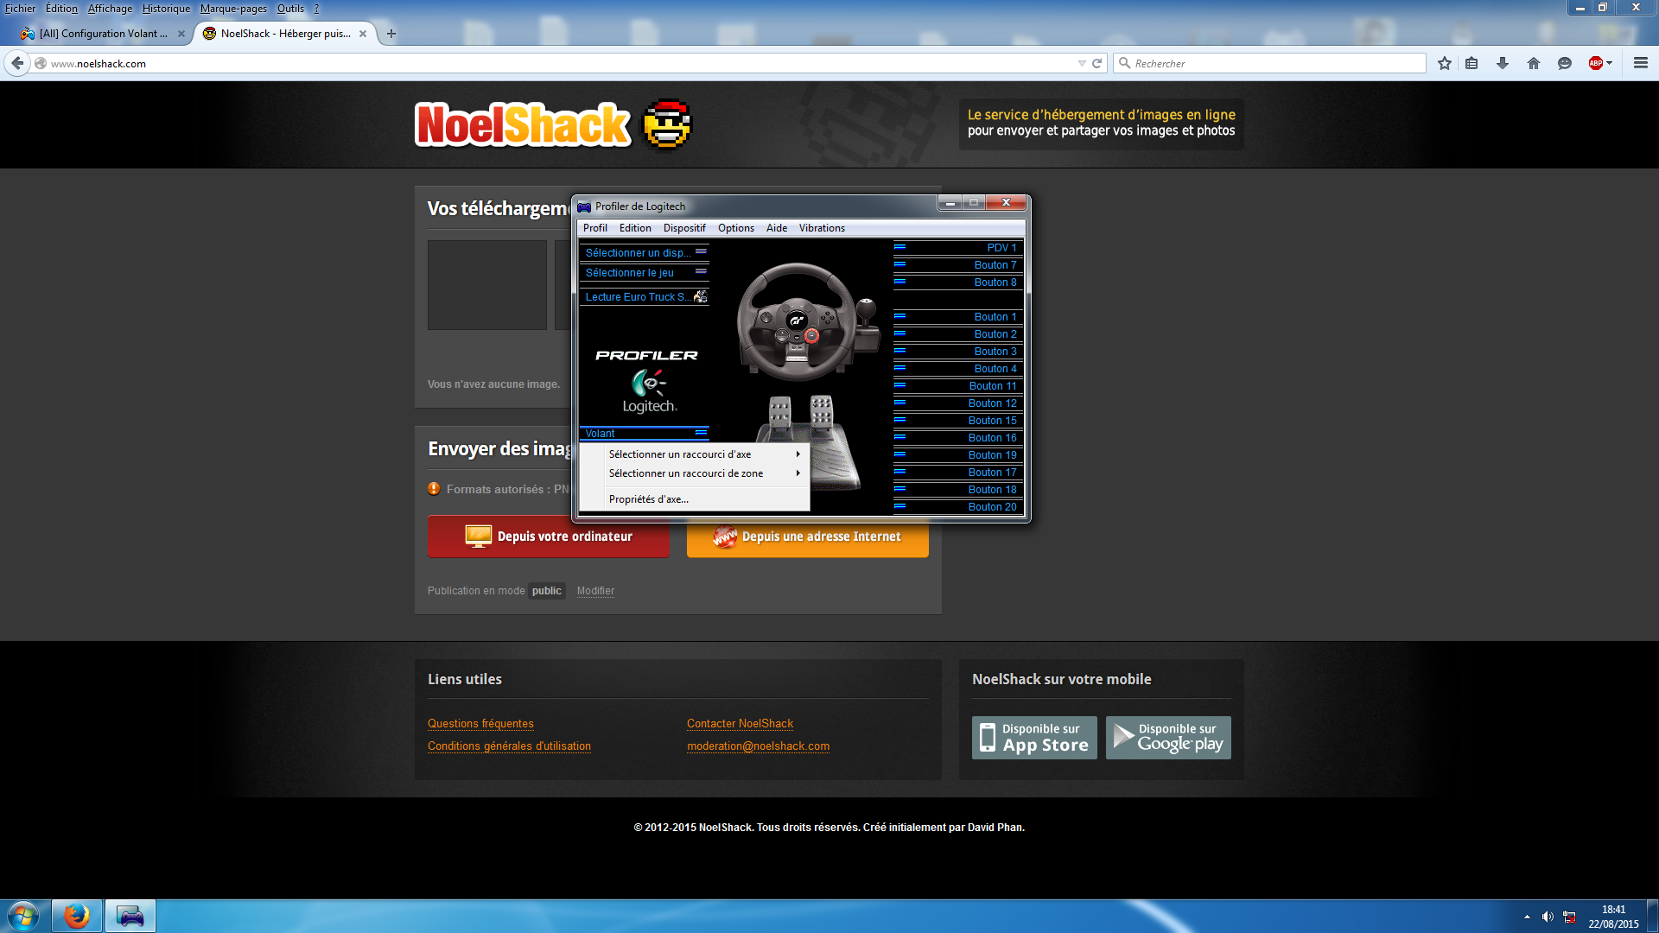Select the Bouton 1 entry
1659x933 pixels.
tap(958, 317)
